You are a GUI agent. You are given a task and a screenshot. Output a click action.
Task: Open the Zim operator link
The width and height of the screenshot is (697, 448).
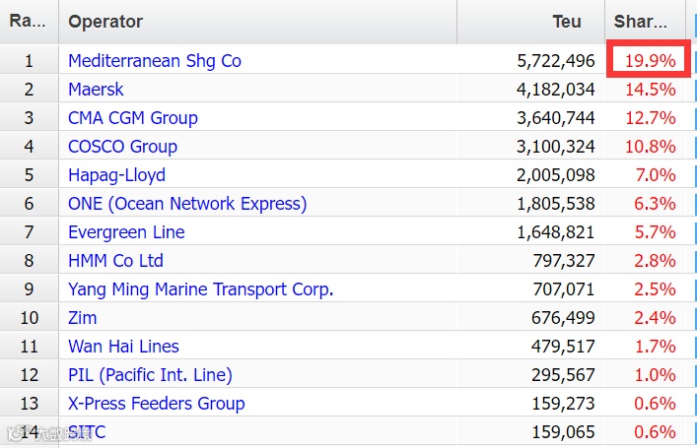coord(82,318)
